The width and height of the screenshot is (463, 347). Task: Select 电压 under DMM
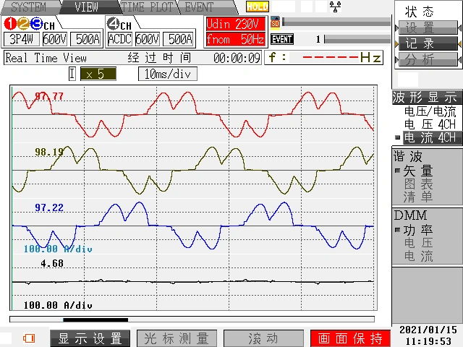pyautogui.click(x=418, y=243)
